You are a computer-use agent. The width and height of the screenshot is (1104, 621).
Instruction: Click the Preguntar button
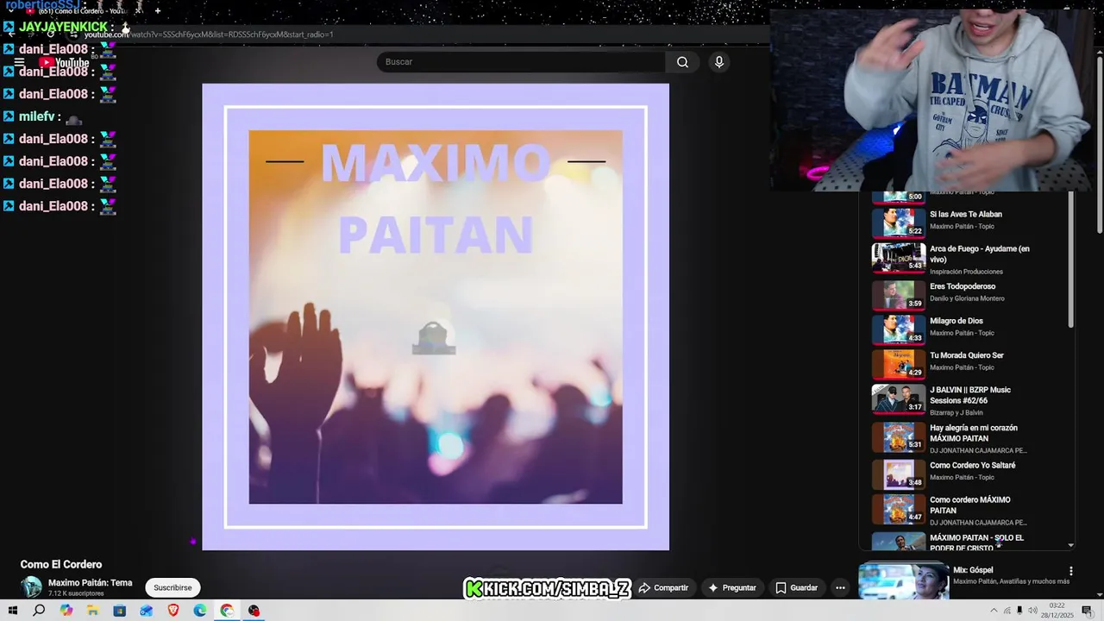coord(731,587)
